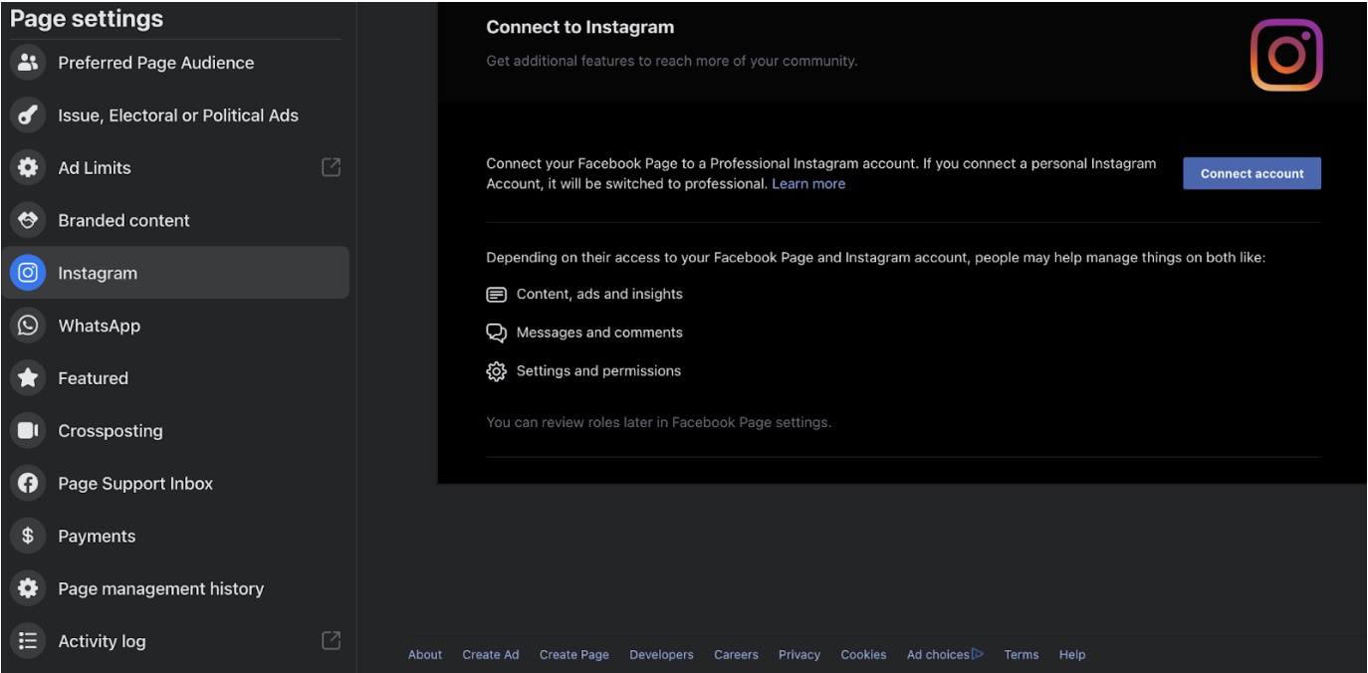1368x673 pixels.
Task: Click the large Instagram logo in header
Action: [x=1286, y=55]
